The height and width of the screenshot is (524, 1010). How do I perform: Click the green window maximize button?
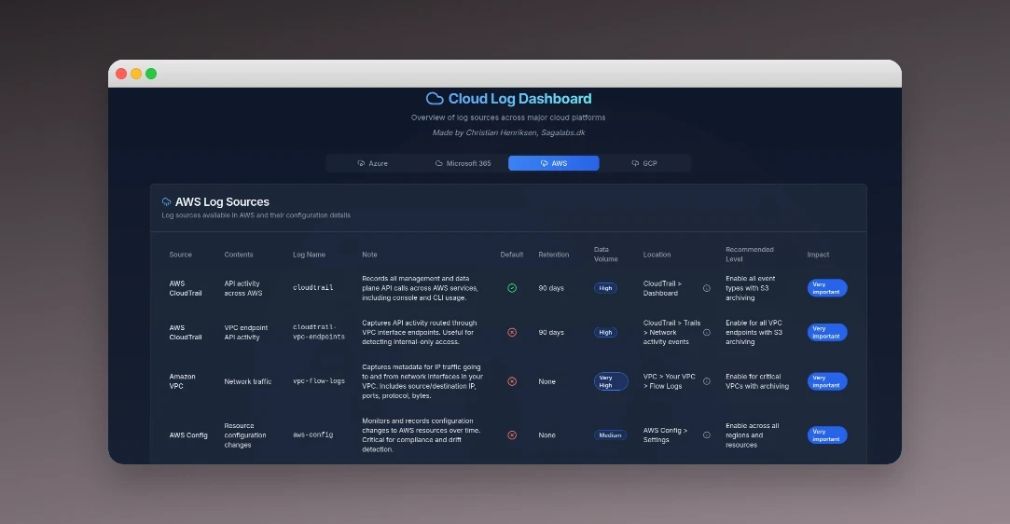[151, 74]
